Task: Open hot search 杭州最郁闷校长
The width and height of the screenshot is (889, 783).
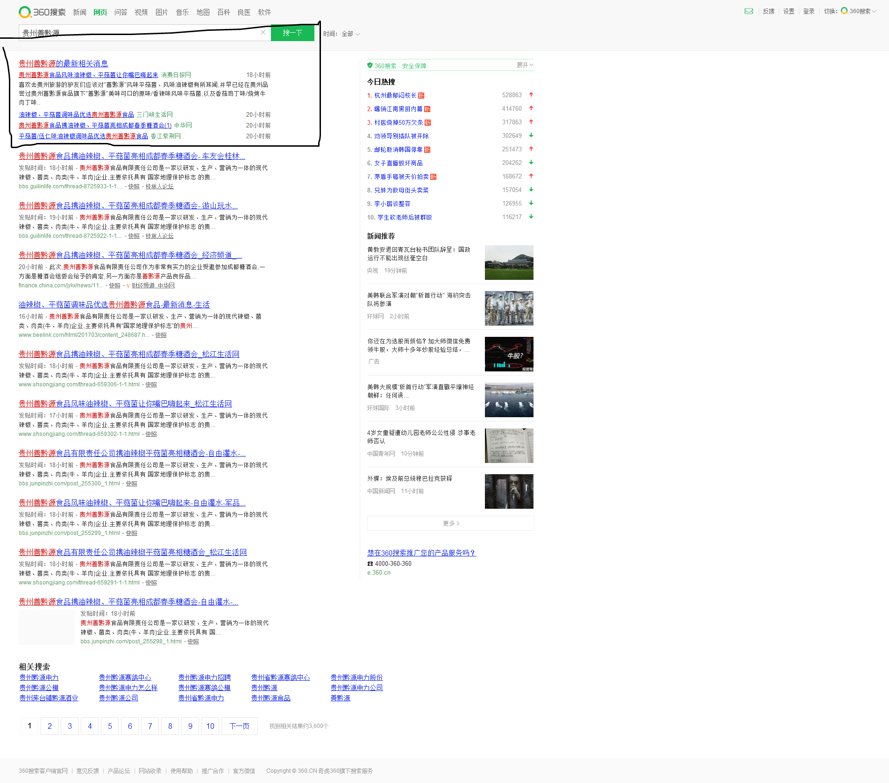Action: click(x=395, y=95)
